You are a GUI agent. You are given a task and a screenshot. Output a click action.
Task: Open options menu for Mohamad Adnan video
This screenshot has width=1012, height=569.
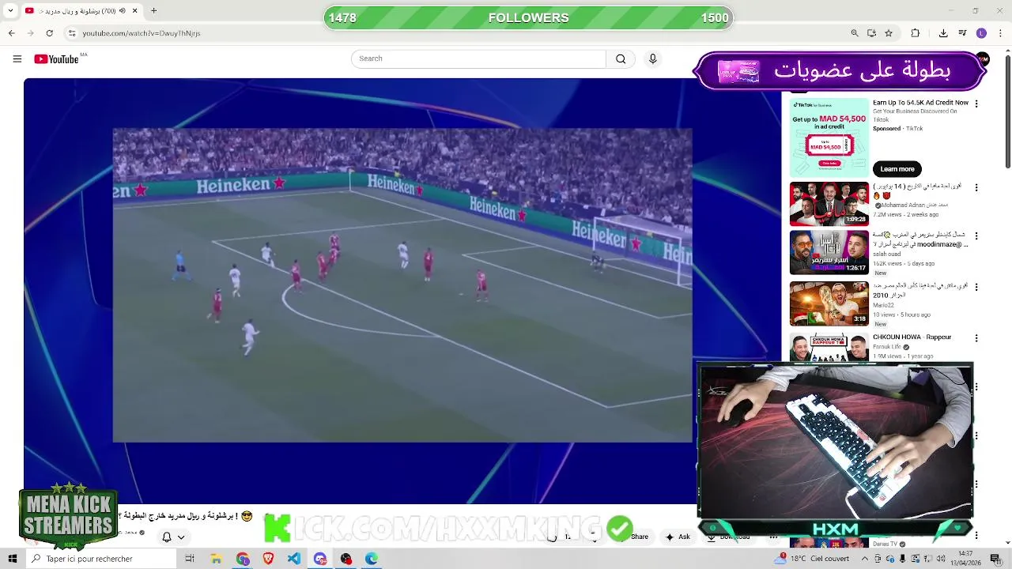pos(976,188)
